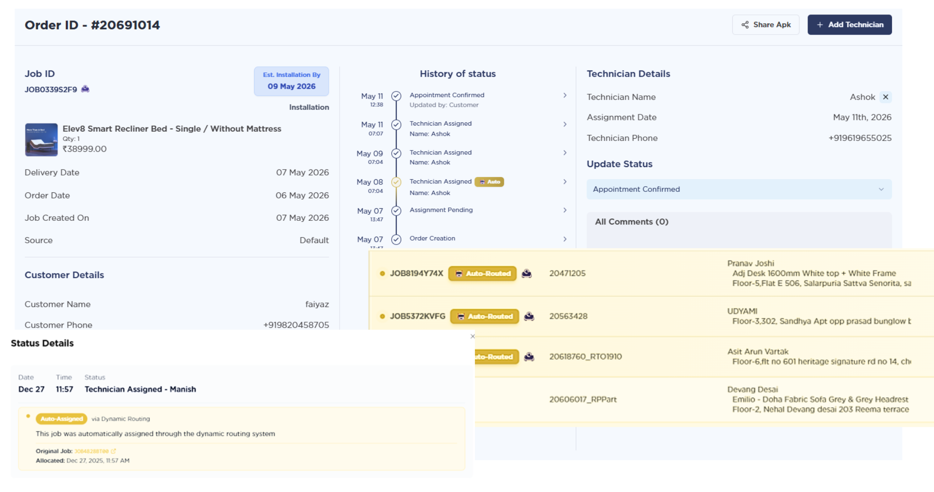Click the robot icon next to JOB5372KVFG
This screenshot has width=934, height=492.
pos(529,316)
